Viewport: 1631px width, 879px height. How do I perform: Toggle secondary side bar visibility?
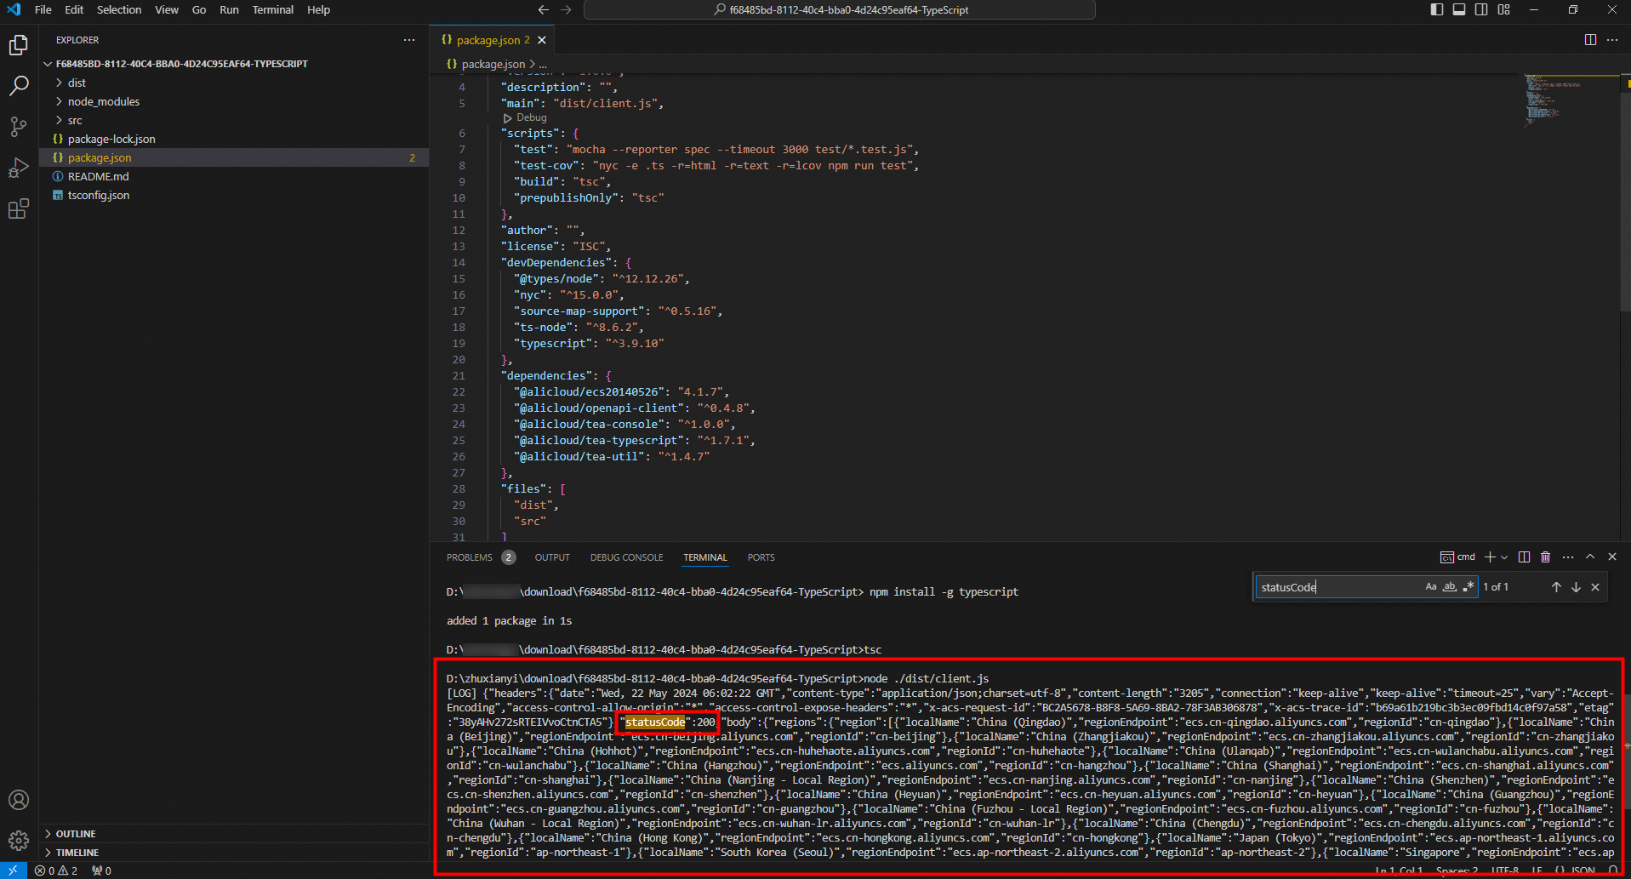pyautogui.click(x=1481, y=9)
